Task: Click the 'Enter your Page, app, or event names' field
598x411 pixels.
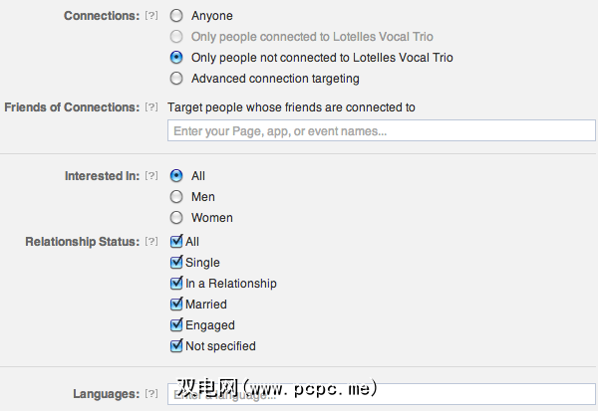Action: pos(380,131)
